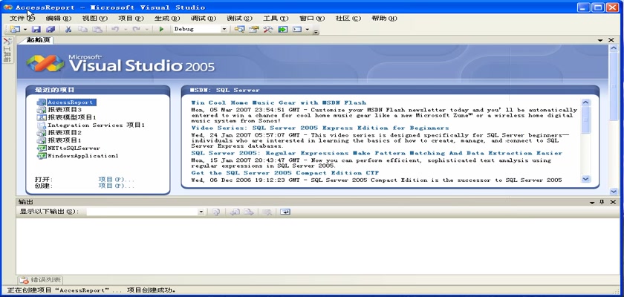624x297 pixels.
Task: Open recent project 报表项目1
Action: click(65, 140)
